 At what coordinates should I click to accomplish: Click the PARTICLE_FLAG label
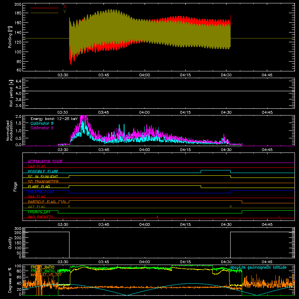pos(42,202)
